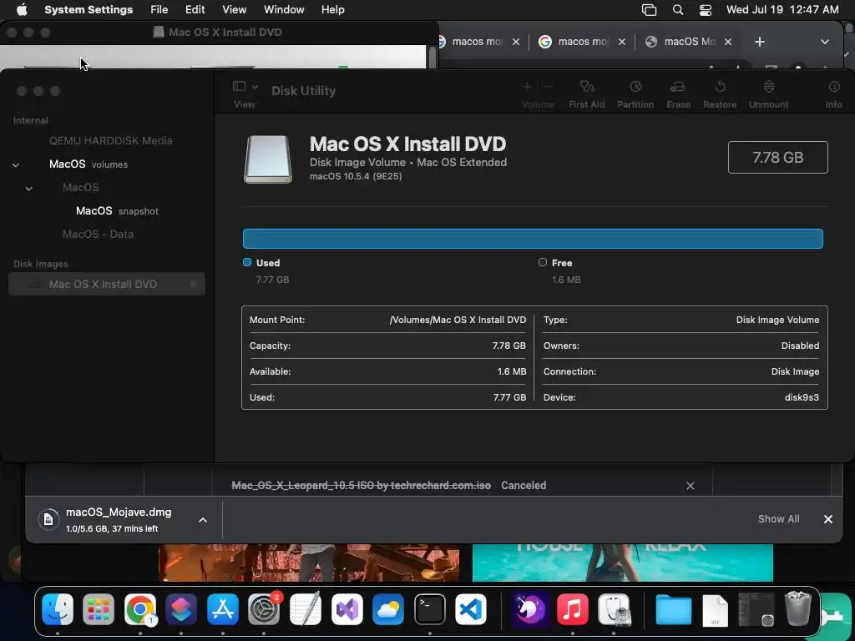
Task: Open the Apple menu
Action: [22, 10]
